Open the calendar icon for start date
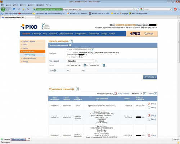The width and height of the screenshot is (180, 144). coord(85,66)
